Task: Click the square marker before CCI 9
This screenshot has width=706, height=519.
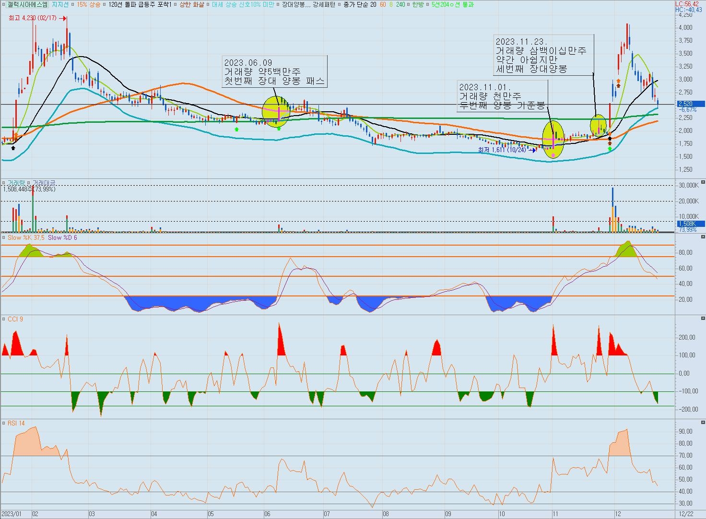Action: click(x=4, y=319)
